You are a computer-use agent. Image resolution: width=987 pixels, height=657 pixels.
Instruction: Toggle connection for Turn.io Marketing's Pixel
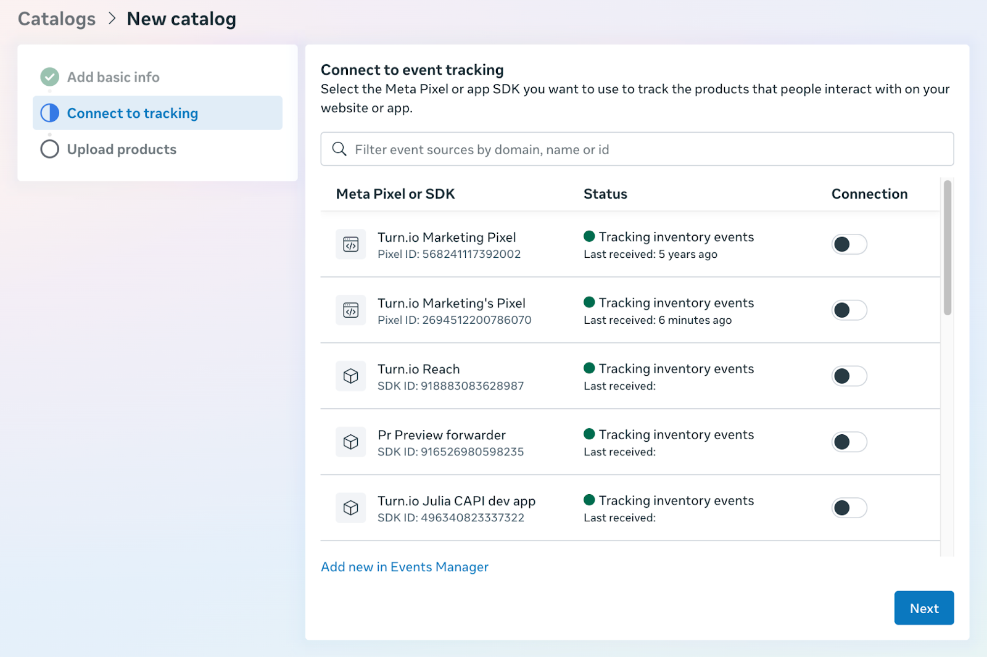click(x=849, y=310)
